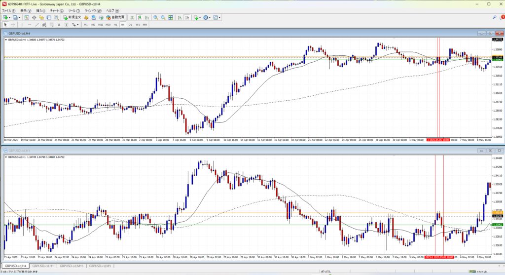
Task: Click the orange horizontal line on upper chart
Action: pos(197,57)
